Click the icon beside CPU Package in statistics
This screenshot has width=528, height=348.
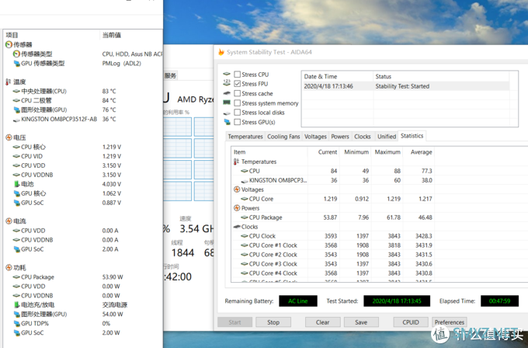click(x=245, y=217)
